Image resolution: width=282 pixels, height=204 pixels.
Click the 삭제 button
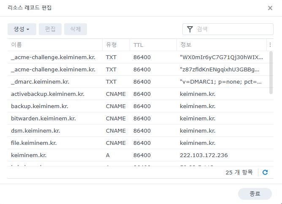pyautogui.click(x=76, y=29)
